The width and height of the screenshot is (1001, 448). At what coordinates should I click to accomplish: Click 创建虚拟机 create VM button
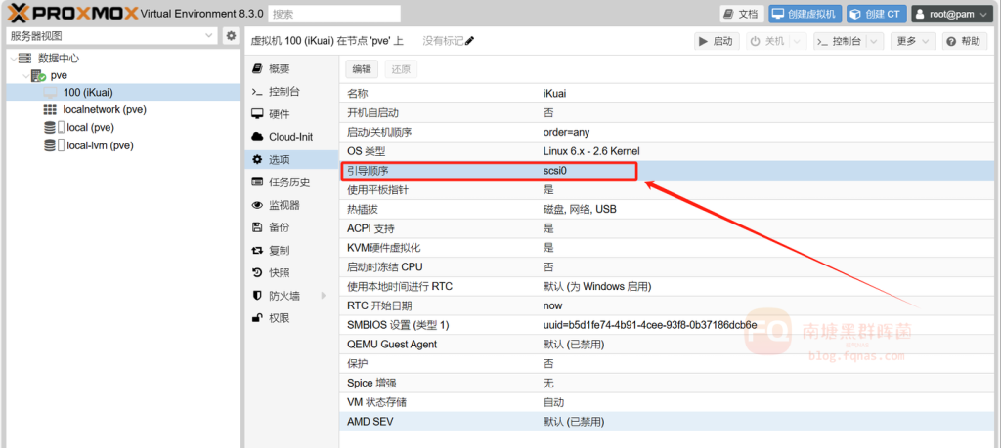(x=804, y=14)
